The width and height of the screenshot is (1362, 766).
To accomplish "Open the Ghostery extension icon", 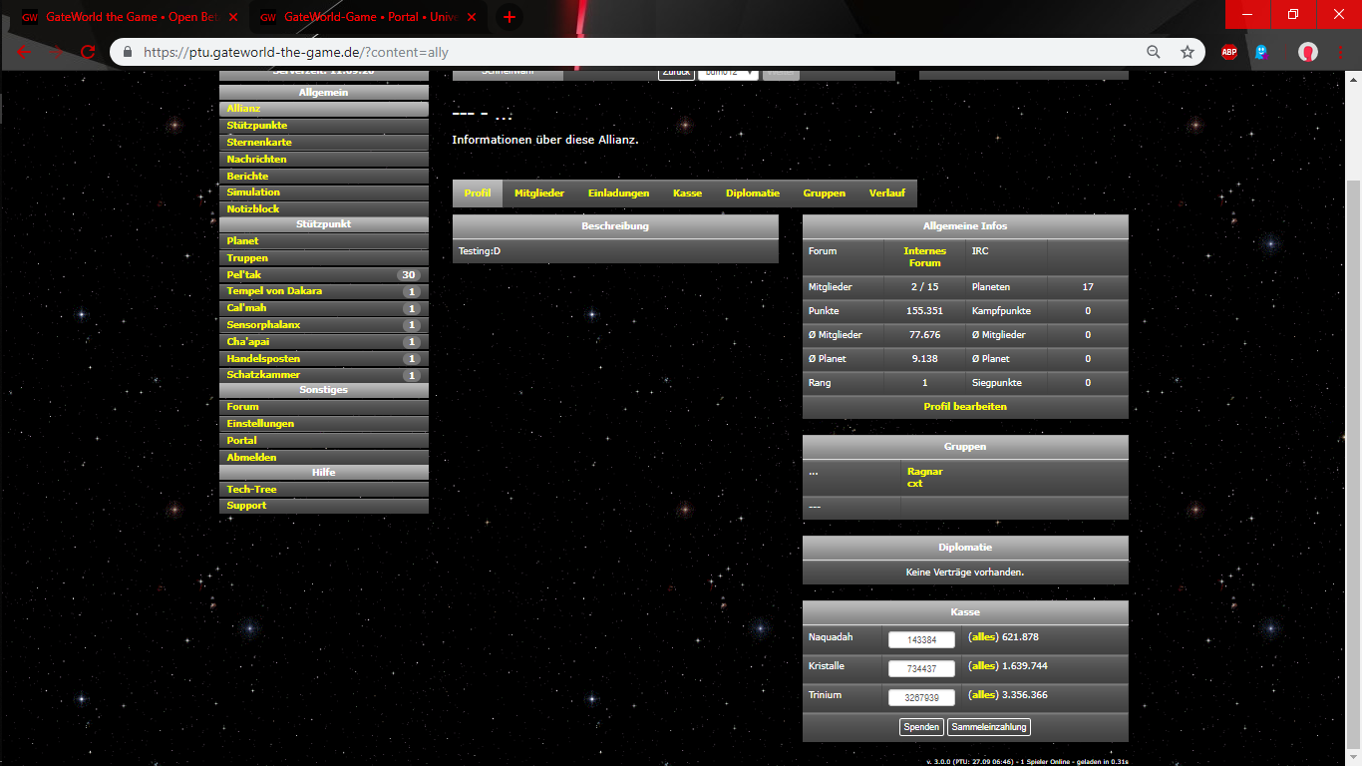I will pyautogui.click(x=1262, y=52).
